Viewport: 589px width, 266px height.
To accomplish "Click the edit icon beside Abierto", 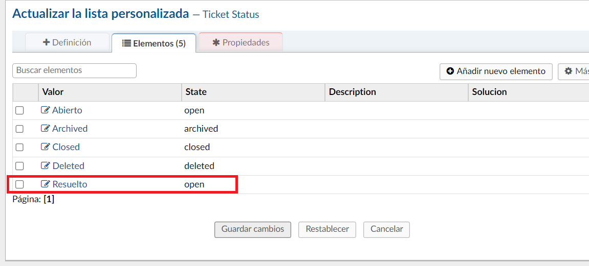I will pos(46,110).
